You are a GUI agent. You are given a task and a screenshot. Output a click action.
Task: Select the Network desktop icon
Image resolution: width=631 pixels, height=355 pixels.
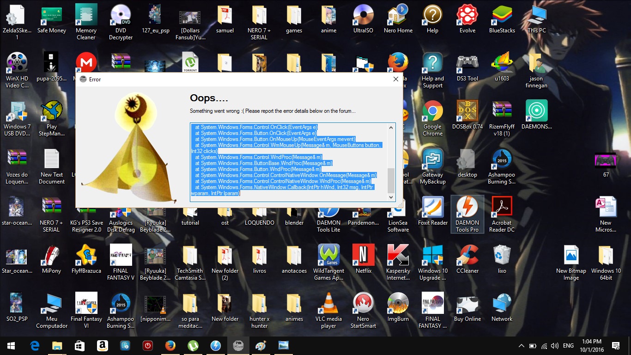[x=502, y=307]
